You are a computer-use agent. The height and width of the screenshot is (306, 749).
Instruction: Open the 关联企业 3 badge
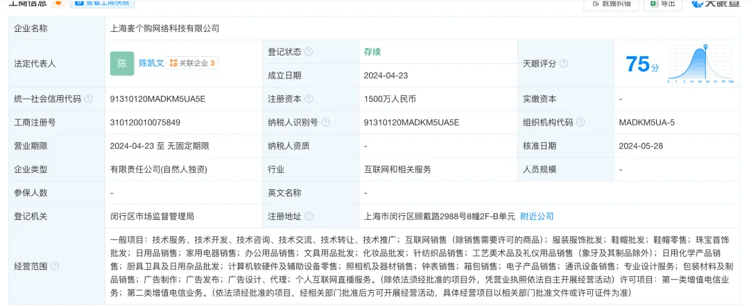193,63
